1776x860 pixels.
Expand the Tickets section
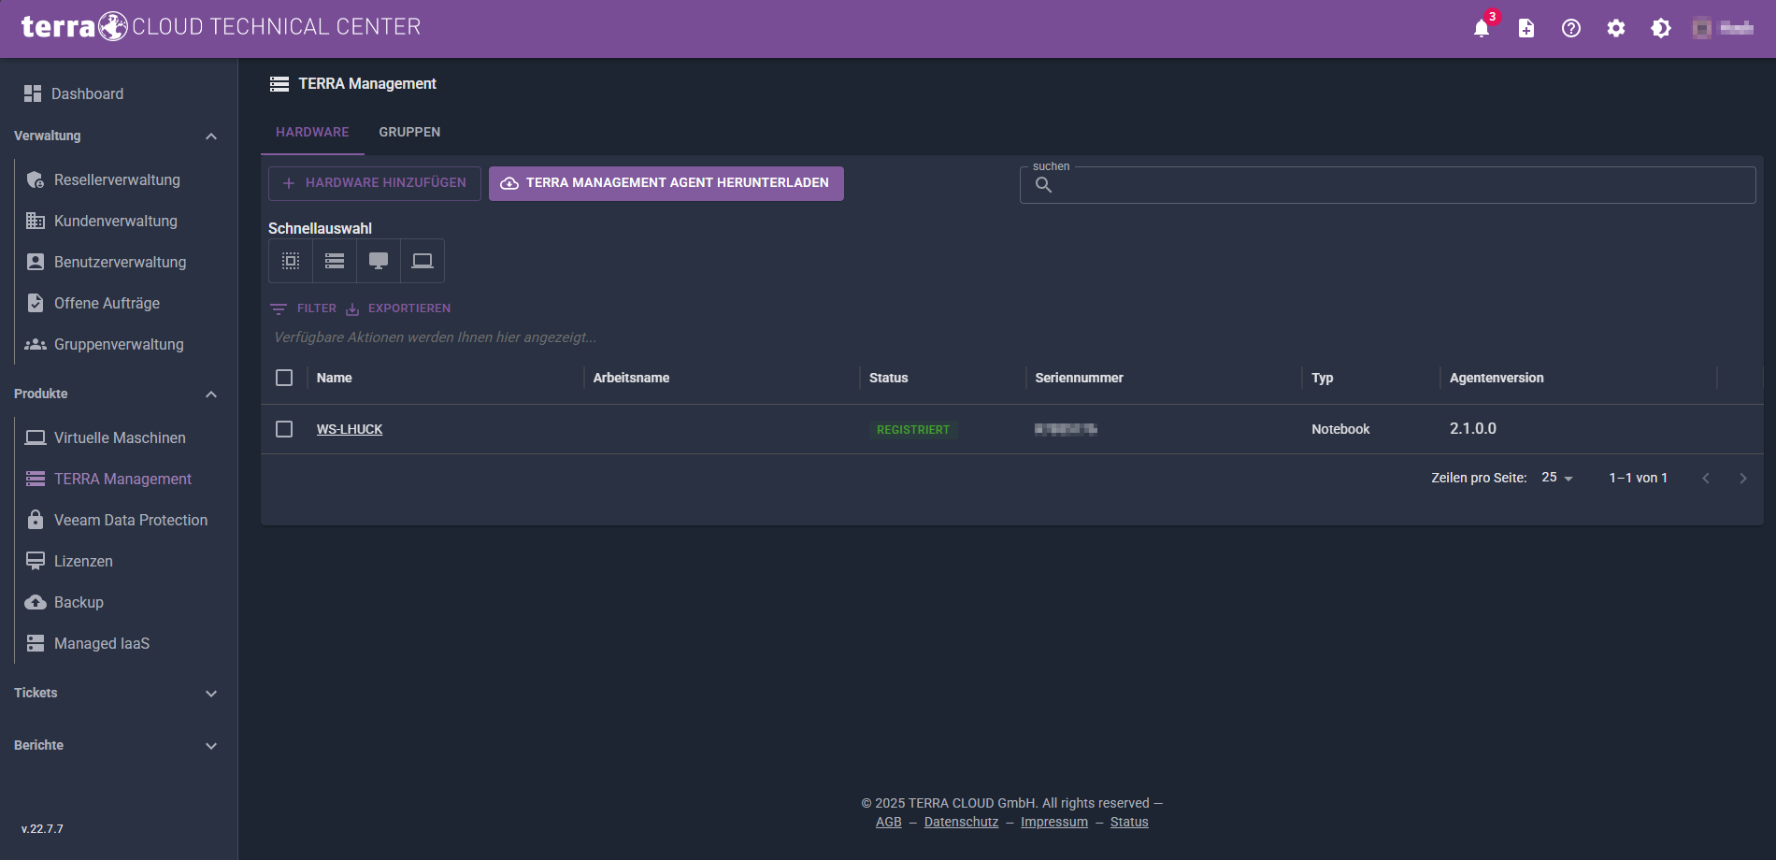[x=211, y=694]
